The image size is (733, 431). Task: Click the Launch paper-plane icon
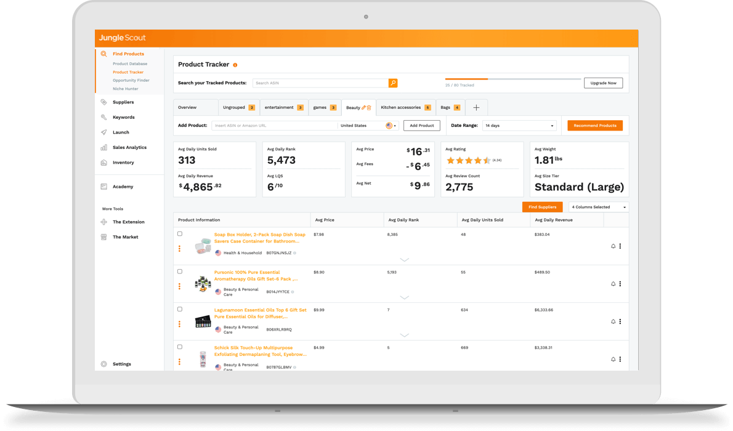tap(103, 132)
